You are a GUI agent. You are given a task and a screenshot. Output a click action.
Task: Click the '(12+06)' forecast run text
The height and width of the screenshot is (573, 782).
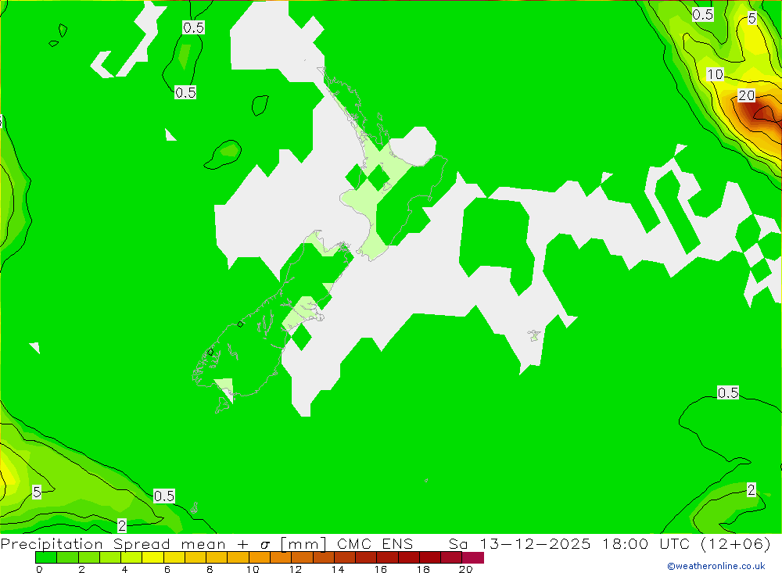point(736,543)
